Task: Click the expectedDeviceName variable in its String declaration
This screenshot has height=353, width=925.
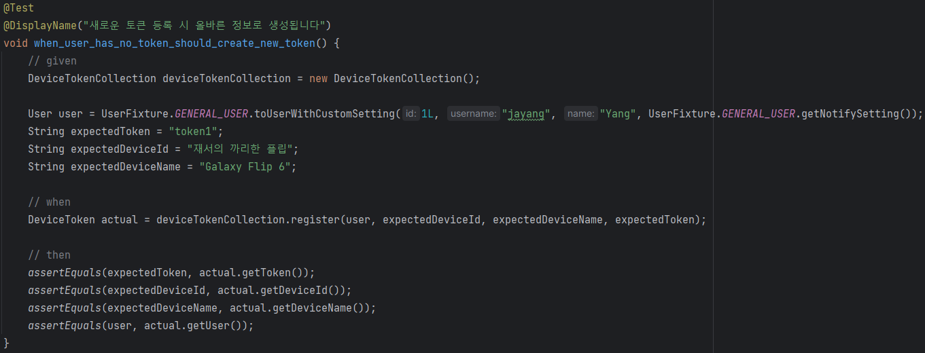Action: click(x=126, y=166)
